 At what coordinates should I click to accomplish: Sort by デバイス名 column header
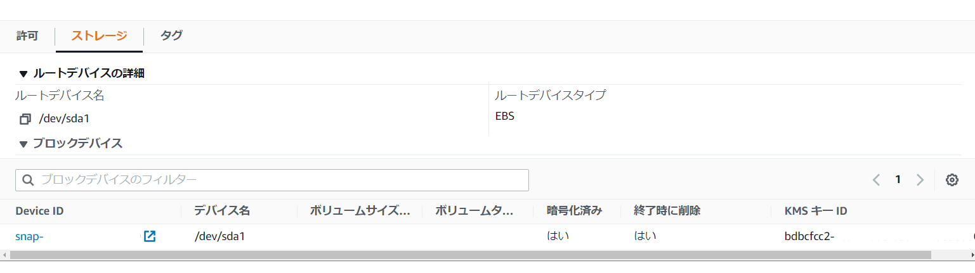pyautogui.click(x=222, y=211)
